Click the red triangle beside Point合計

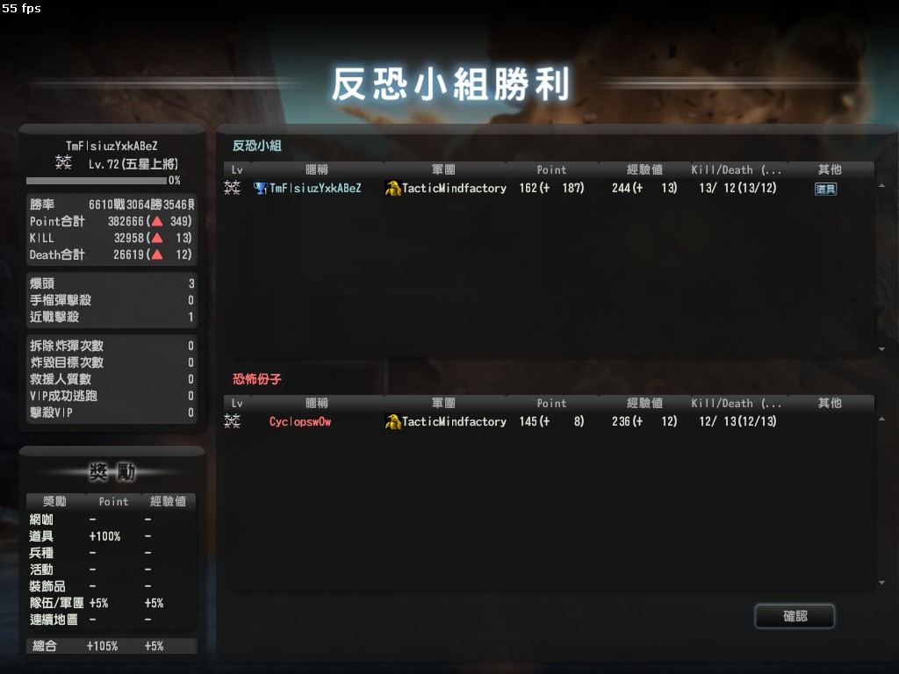point(157,221)
